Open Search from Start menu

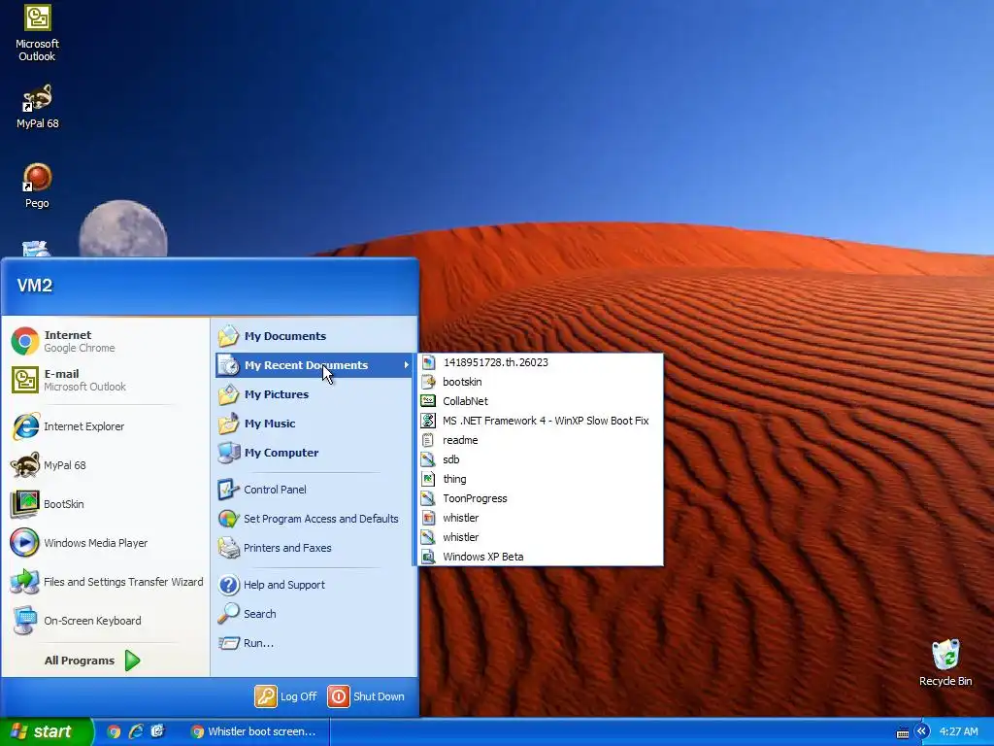click(314, 614)
